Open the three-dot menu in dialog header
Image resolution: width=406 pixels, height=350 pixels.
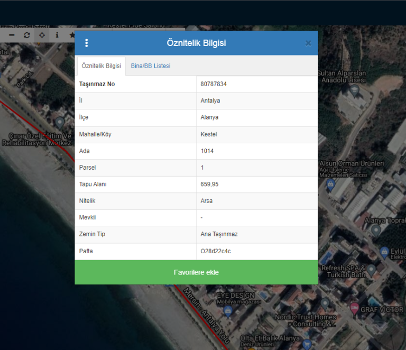click(x=87, y=43)
